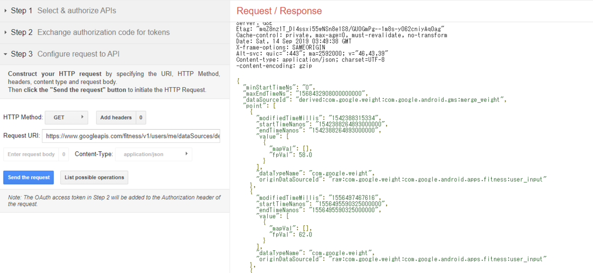Expand Step 1 Select & authorize APIs
The height and width of the screenshot is (273, 593).
[x=64, y=10]
